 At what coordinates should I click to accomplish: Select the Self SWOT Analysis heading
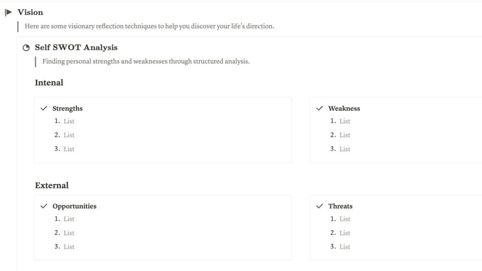pos(76,47)
